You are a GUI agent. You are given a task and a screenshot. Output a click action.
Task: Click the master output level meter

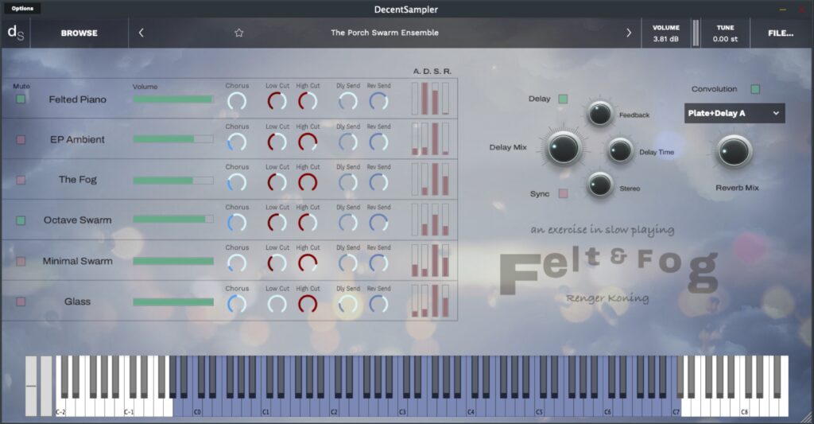pos(696,33)
